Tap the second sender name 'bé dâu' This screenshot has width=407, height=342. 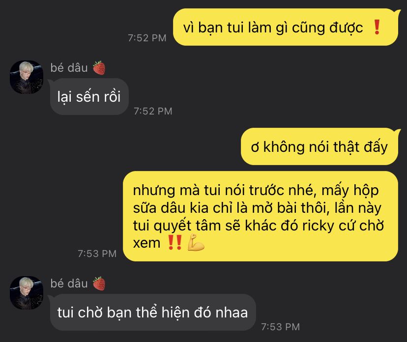pos(69,284)
